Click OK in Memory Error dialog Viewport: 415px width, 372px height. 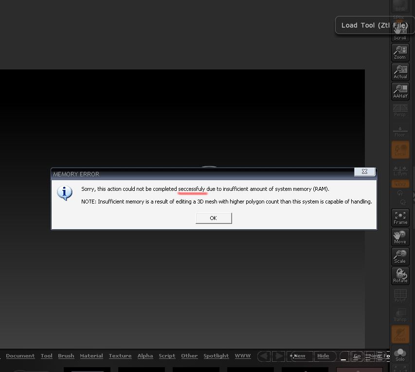pos(214,218)
